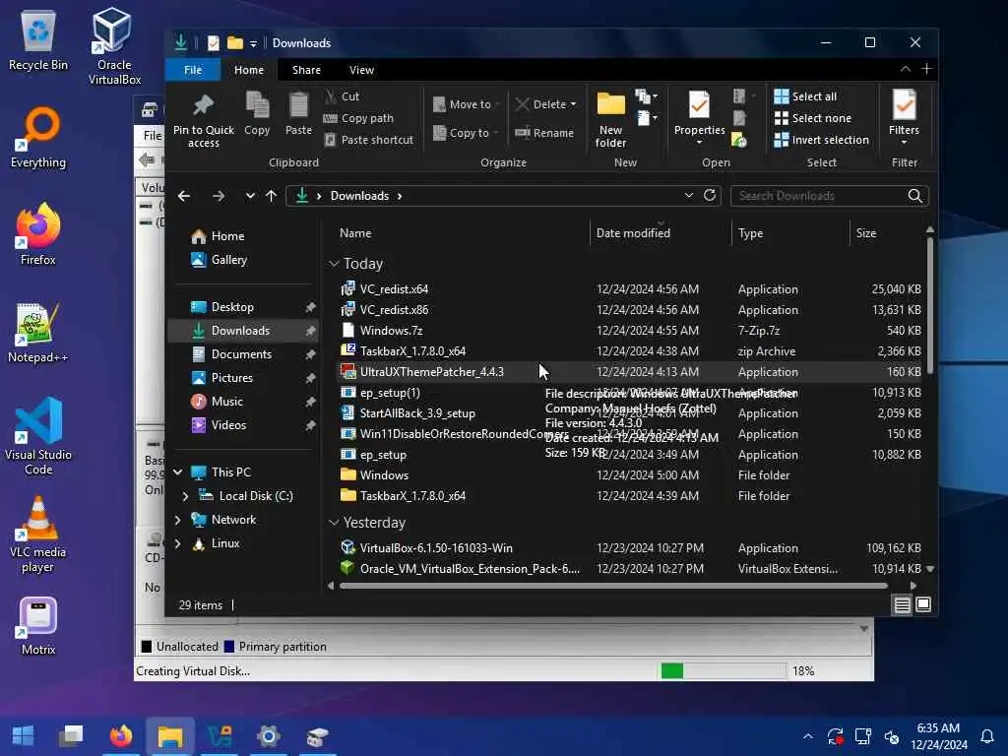Go back with the back arrow
The width and height of the screenshot is (1008, 756).
click(184, 196)
